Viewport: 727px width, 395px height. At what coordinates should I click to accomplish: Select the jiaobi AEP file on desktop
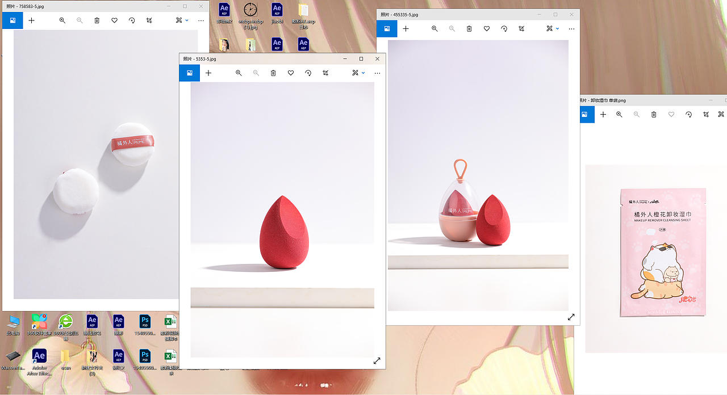tap(277, 13)
